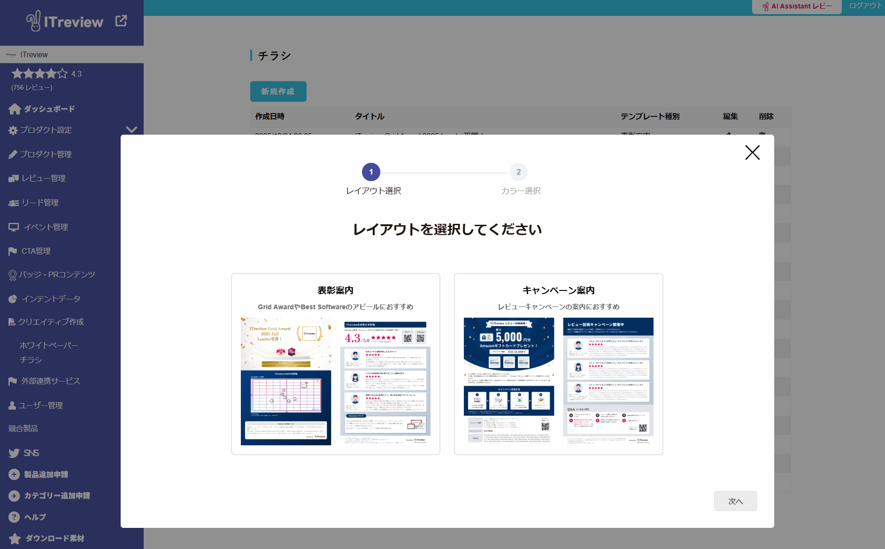Expand the プロダクト設定 chevron
Viewport: 885px width, 549px height.
tap(131, 130)
